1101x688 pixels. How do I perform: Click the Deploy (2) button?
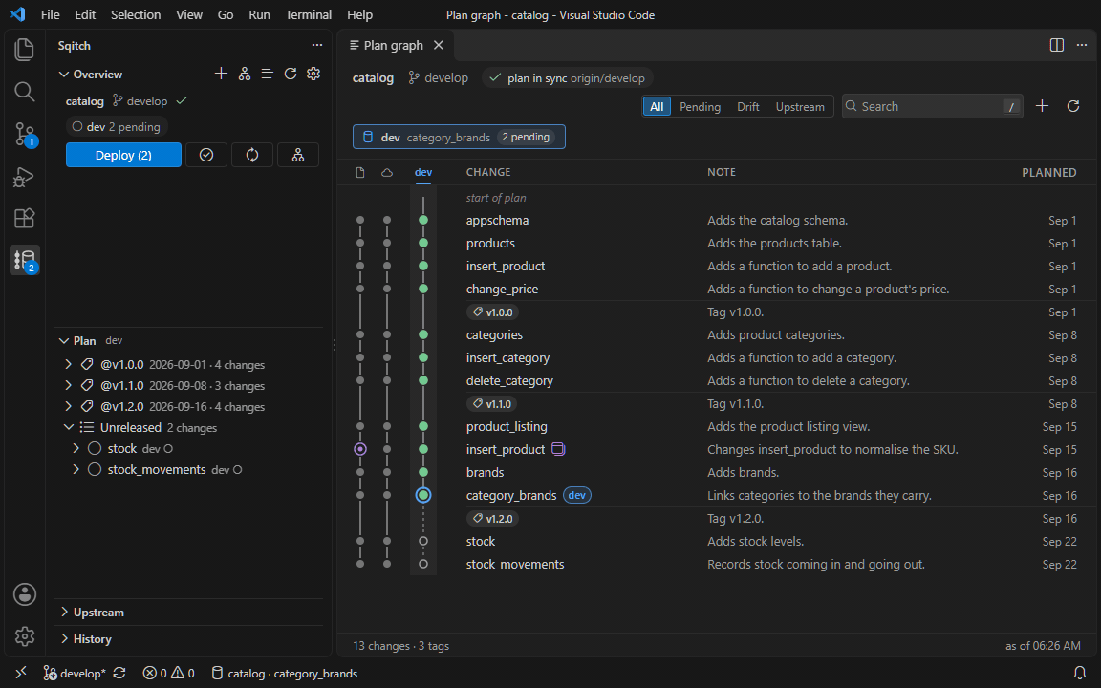click(123, 155)
